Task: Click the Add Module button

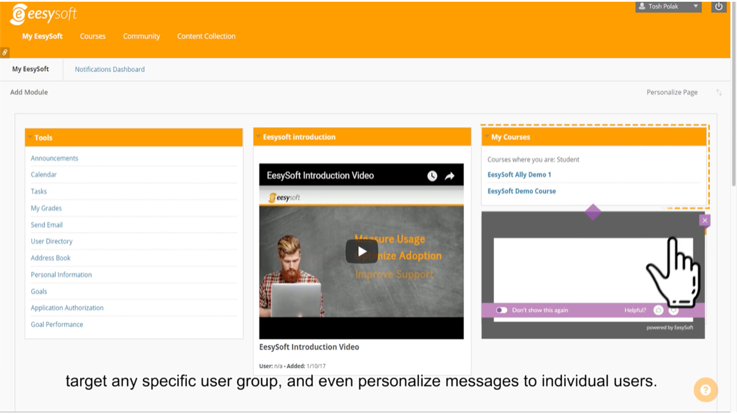Action: coord(29,92)
